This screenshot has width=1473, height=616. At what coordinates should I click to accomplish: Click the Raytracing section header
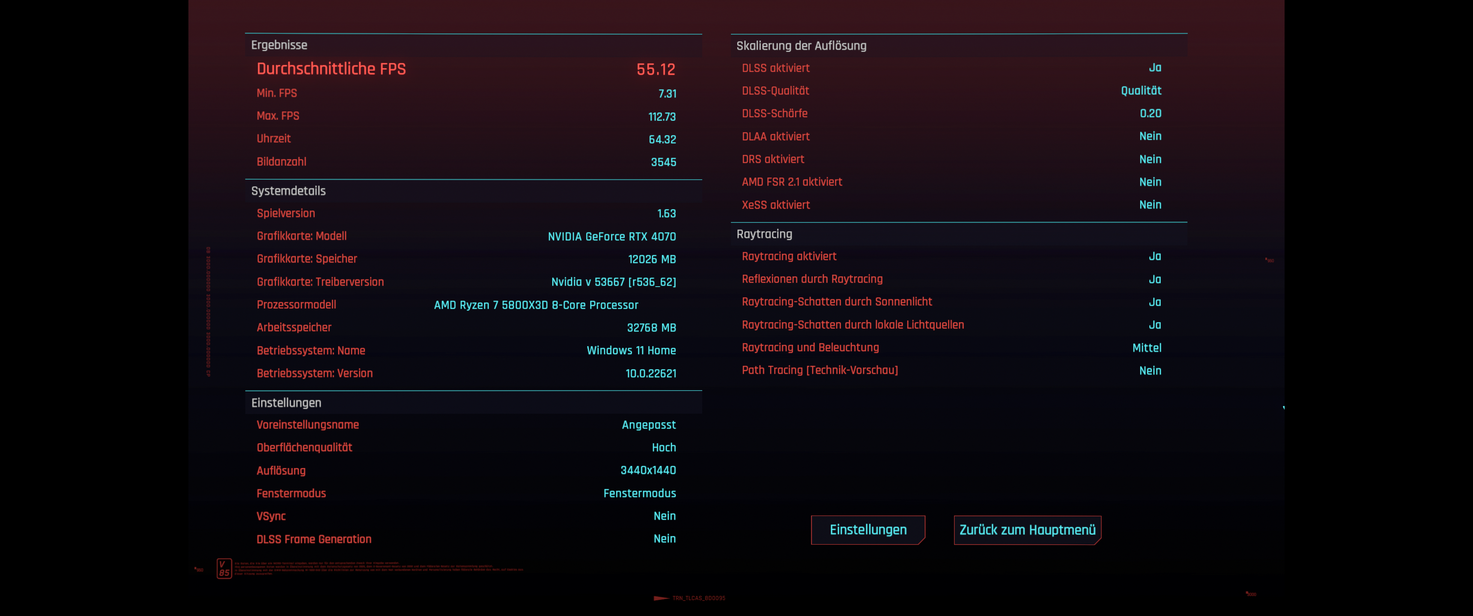[764, 234]
